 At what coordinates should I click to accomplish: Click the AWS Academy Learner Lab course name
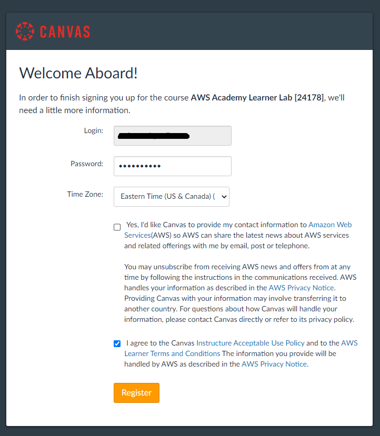257,97
